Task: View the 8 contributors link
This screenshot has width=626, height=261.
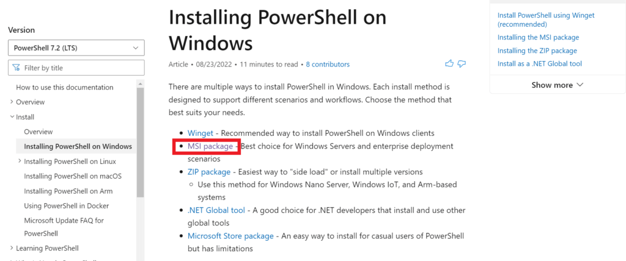Action: (x=328, y=64)
